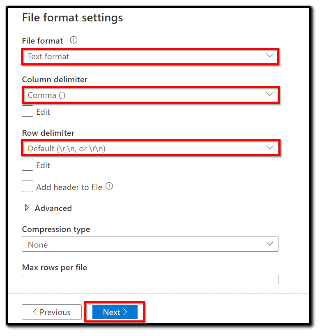Expand the Advanced section
The height and width of the screenshot is (336, 322).
click(53, 208)
